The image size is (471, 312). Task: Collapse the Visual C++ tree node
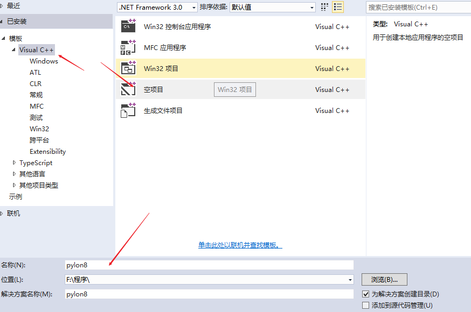(x=13, y=49)
